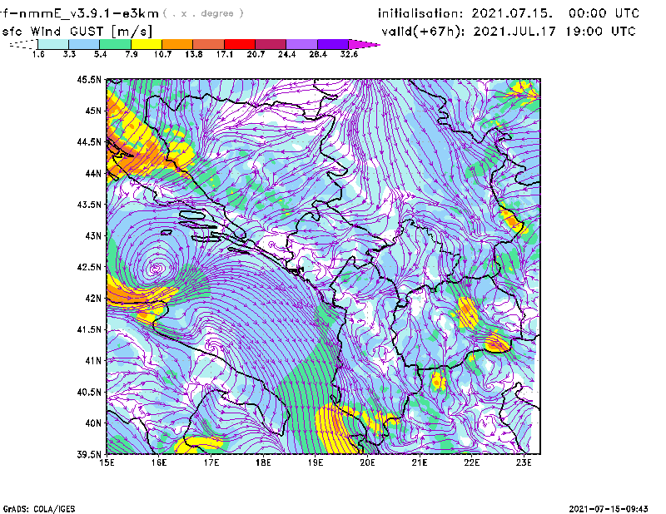Screen dimensions: 666x514
Task: Click the crimson swatch between 20.7 and 24.4
Action: click(x=271, y=44)
